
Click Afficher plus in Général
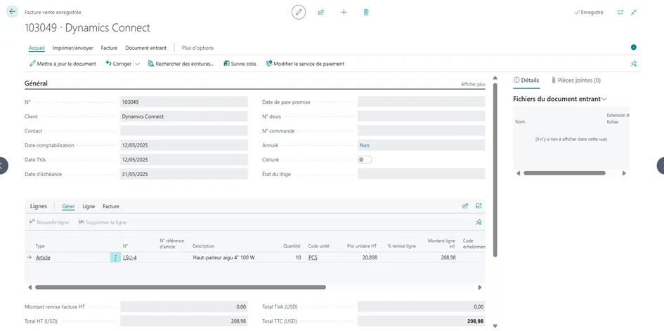point(473,84)
